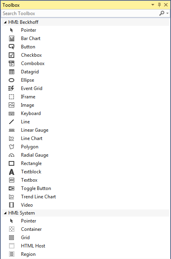The width and height of the screenshot is (171, 259).
Task: Open the search options dropdown arrow
Action: coord(167,13)
